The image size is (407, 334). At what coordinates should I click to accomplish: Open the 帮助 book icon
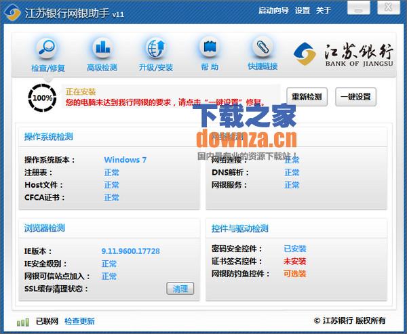210,47
